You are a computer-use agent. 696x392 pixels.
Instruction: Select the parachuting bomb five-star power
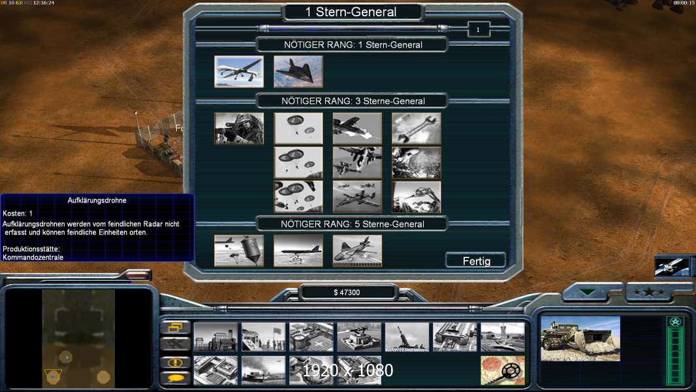tap(239, 251)
